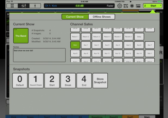Toggle the Return 3 channel safe
This screenshot has height=118, width=168.
(x=97, y=37)
